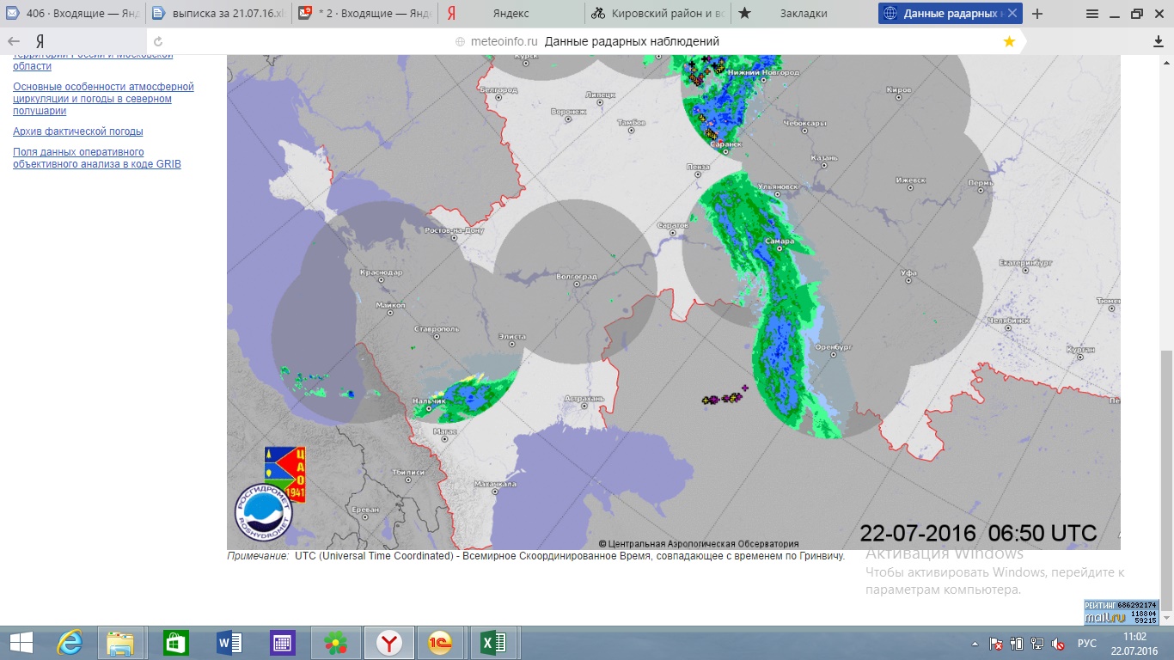Click the 22-07-2016 06:50 UTC timestamp
The width and height of the screenshot is (1174, 660).
pyautogui.click(x=978, y=532)
